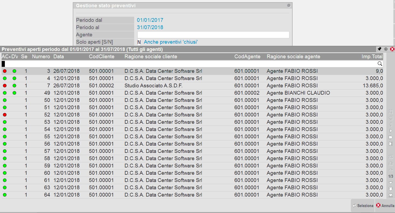Click the red AC status dot of preventivo 52
The image size is (395, 213).
point(5,115)
